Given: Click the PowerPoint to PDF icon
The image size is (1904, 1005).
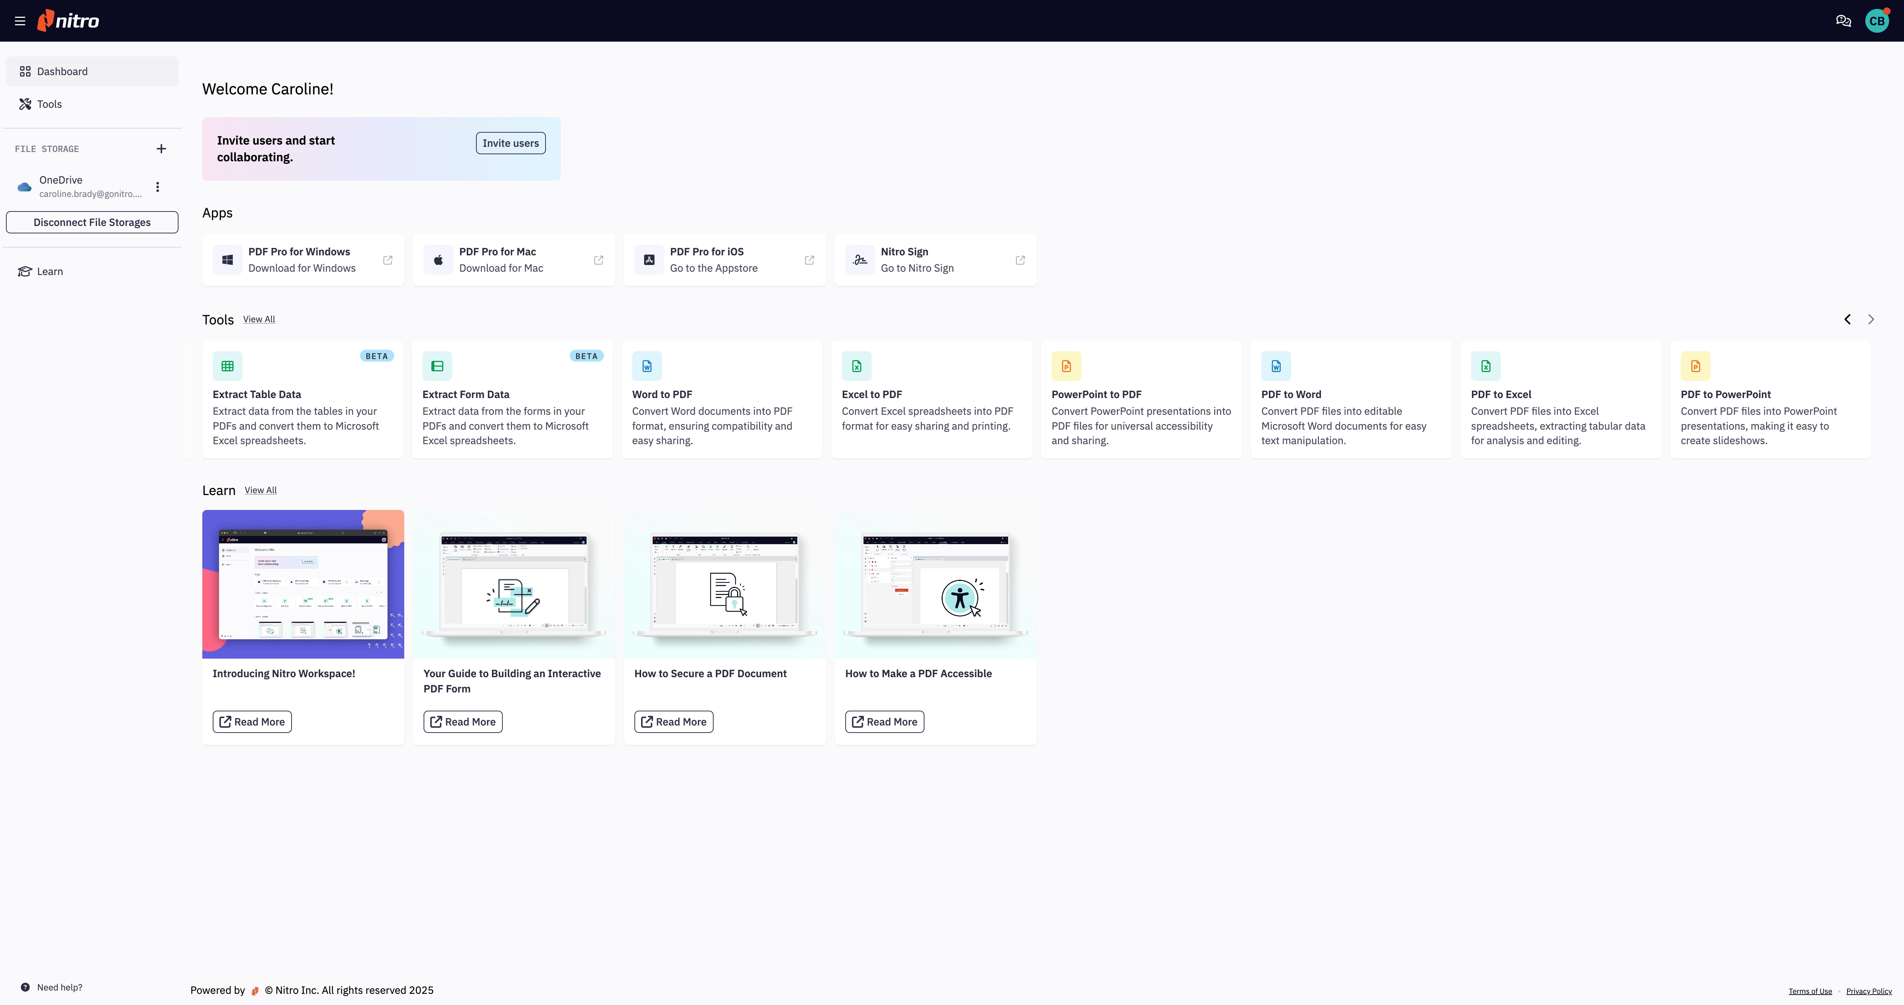Looking at the screenshot, I should click(1067, 366).
